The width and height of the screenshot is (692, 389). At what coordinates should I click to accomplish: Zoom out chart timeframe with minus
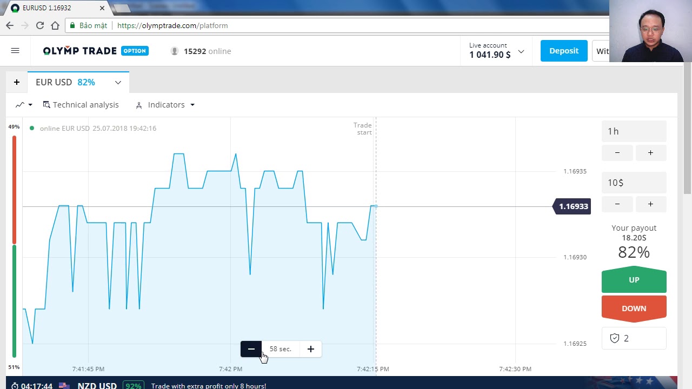[251, 349]
